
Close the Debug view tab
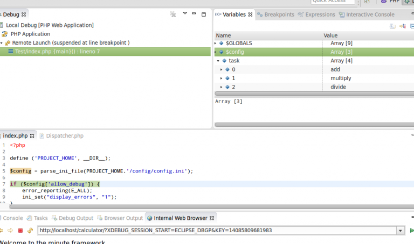tap(24, 15)
